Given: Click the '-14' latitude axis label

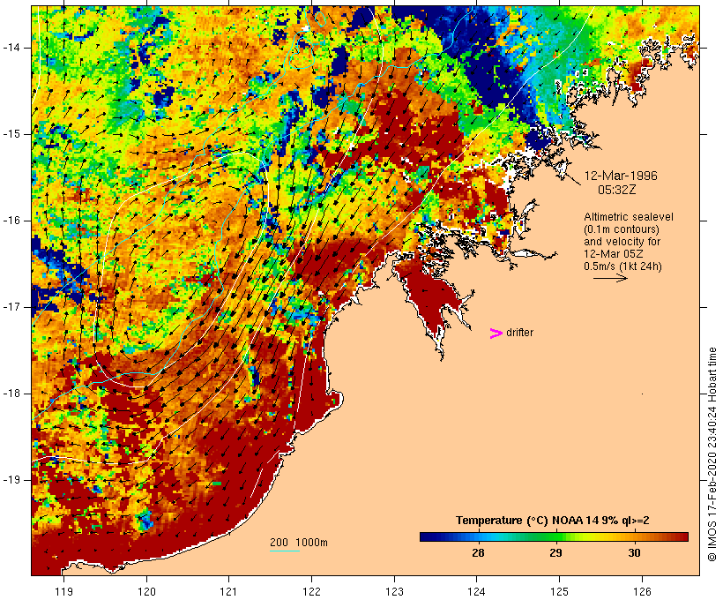Looking at the screenshot, I should 11,48.
